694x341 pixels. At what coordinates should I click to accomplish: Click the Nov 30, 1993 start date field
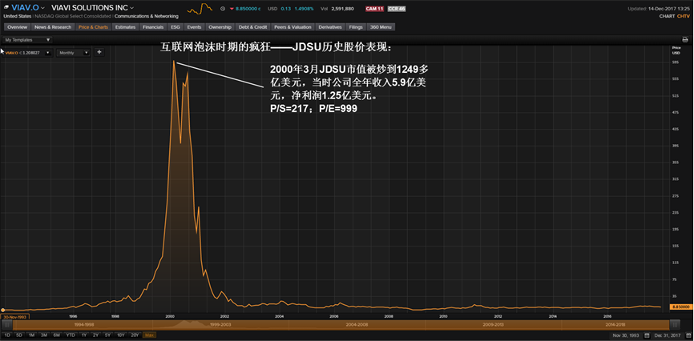[625, 335]
